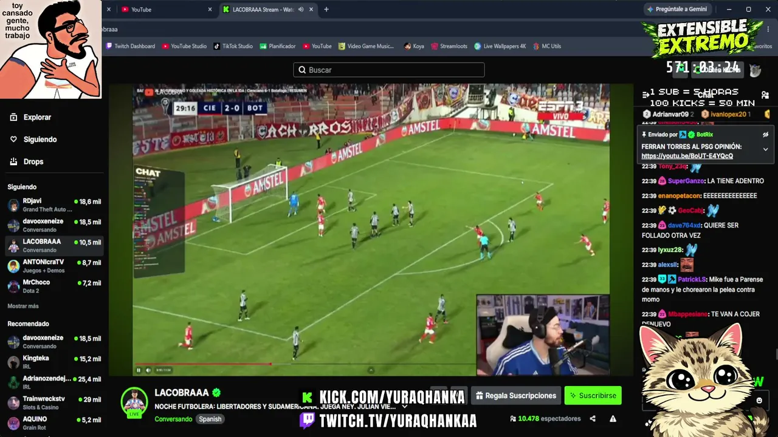
Task: Hide the pinned BotRix message
Action: [765, 135]
